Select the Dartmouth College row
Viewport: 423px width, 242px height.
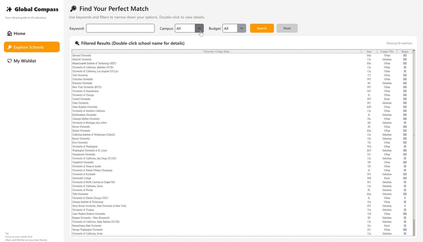tap(242, 178)
